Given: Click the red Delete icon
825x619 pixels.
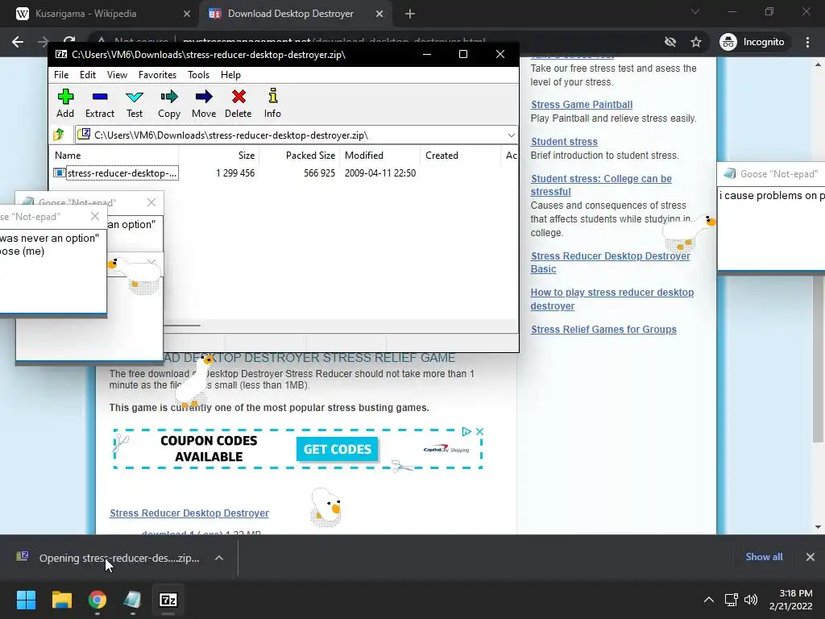Looking at the screenshot, I should [238, 103].
